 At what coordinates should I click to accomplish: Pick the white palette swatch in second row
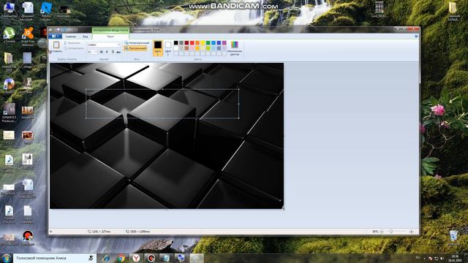point(175,48)
